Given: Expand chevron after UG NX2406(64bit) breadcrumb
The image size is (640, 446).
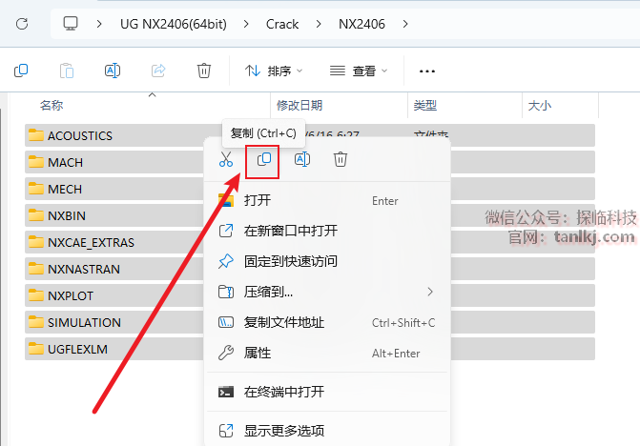Looking at the screenshot, I should 246,24.
